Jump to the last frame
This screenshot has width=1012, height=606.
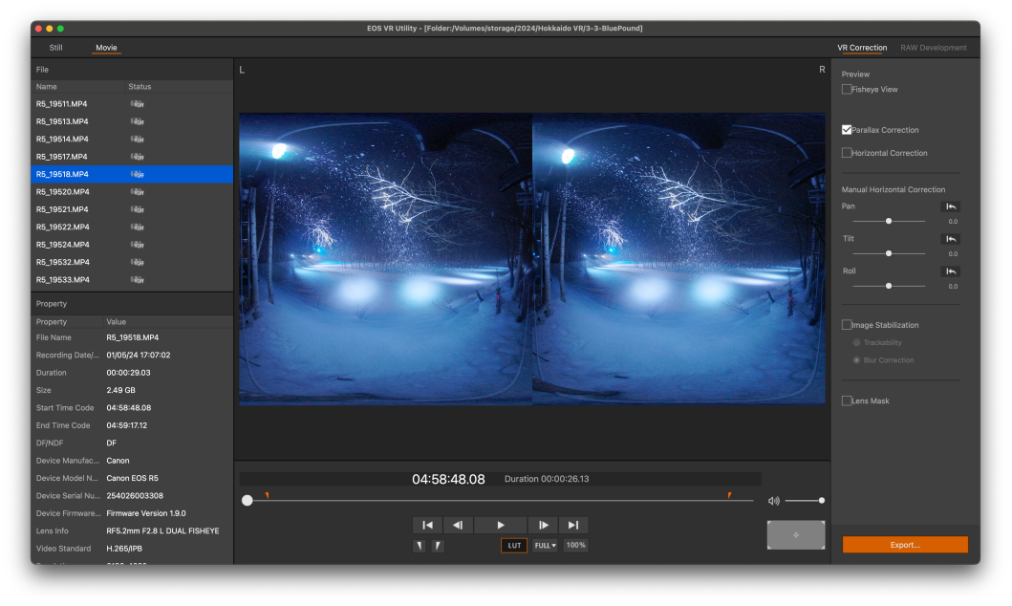click(573, 525)
